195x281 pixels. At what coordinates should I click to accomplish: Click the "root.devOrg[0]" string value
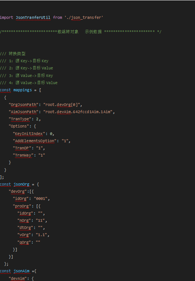[62, 104]
